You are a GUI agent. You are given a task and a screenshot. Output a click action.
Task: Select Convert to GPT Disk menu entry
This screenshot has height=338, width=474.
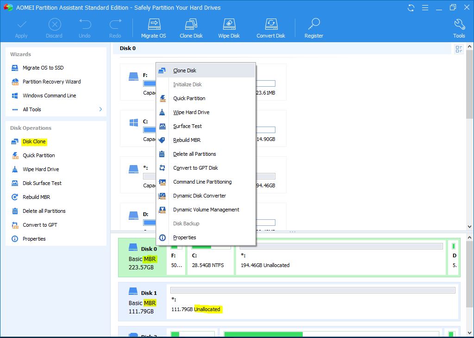pyautogui.click(x=195, y=168)
